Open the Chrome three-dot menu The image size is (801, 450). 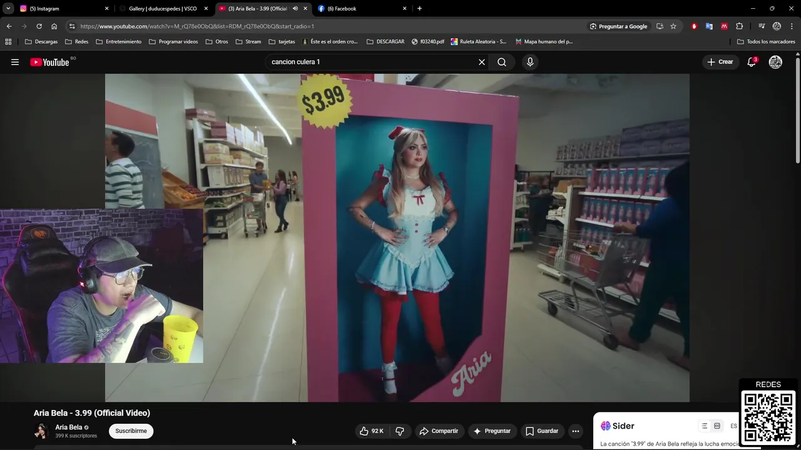(x=792, y=26)
